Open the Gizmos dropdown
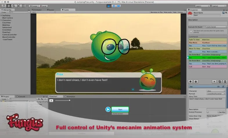 [181, 12]
